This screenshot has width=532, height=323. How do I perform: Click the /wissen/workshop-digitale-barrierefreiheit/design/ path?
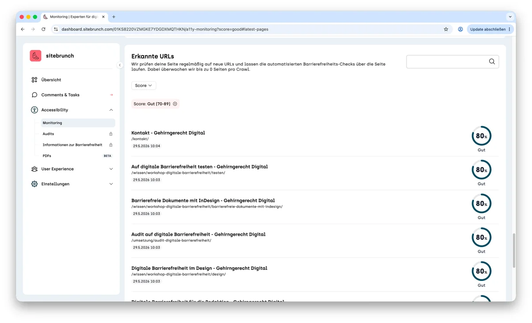pos(179,274)
